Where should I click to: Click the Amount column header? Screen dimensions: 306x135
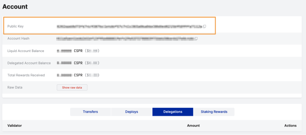pos(193,126)
